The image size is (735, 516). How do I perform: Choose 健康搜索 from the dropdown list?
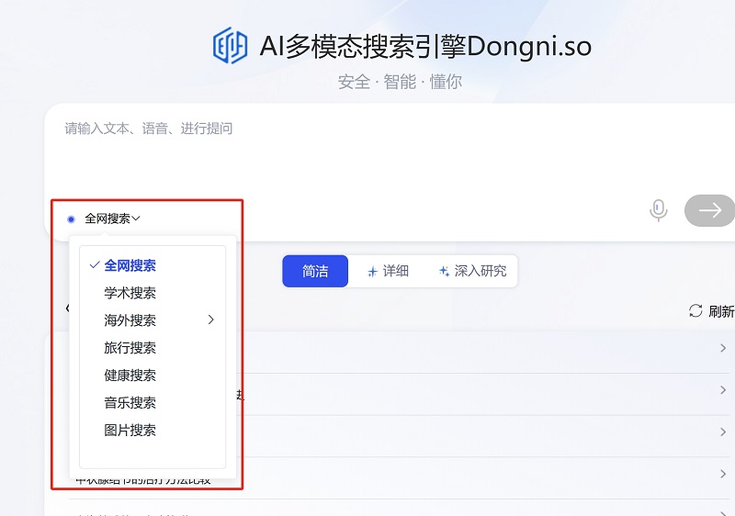(x=130, y=375)
